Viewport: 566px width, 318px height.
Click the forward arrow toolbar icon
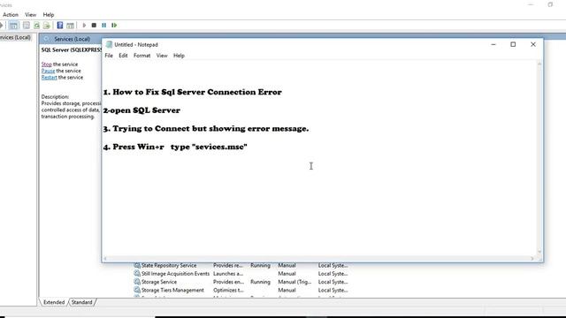point(2,26)
